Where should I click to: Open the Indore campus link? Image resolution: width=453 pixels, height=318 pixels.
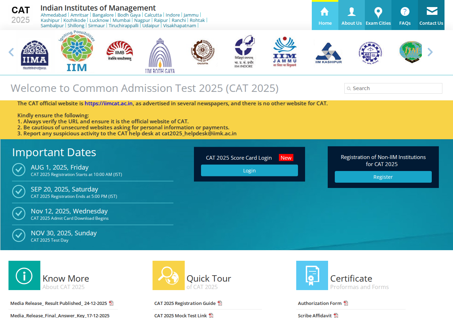(173, 15)
